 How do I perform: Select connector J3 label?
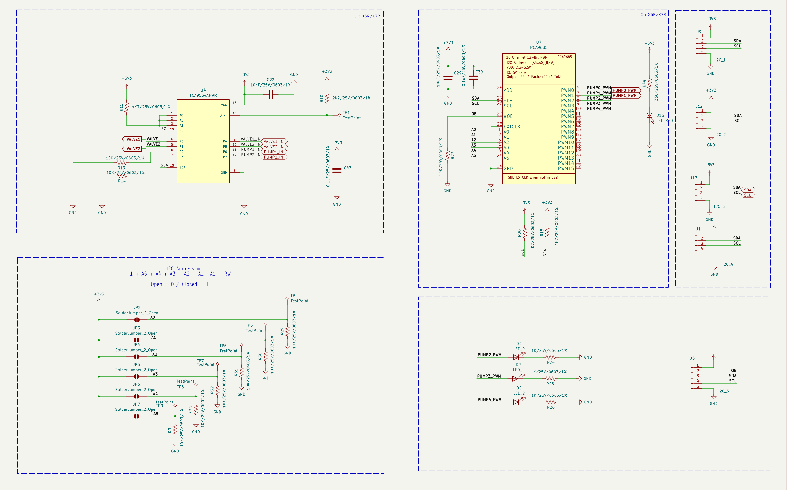click(x=693, y=358)
